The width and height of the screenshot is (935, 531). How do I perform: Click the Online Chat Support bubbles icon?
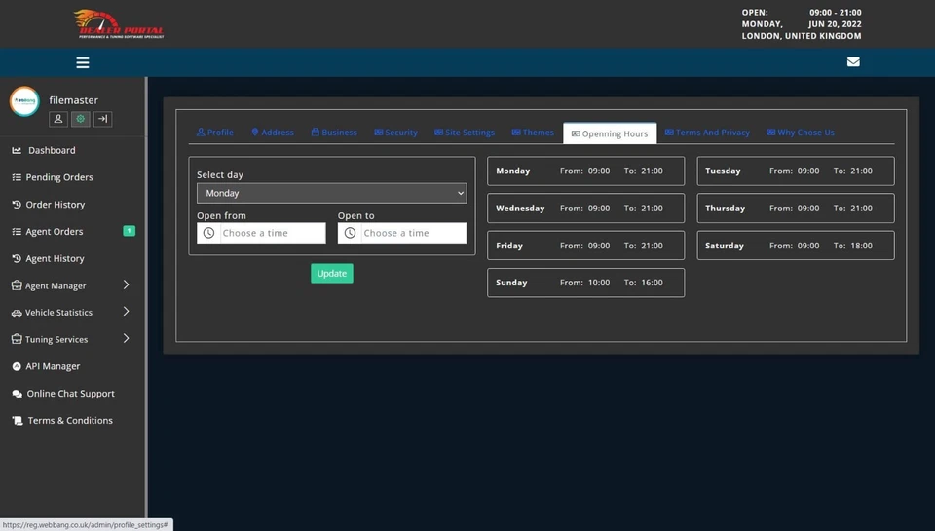pos(17,394)
